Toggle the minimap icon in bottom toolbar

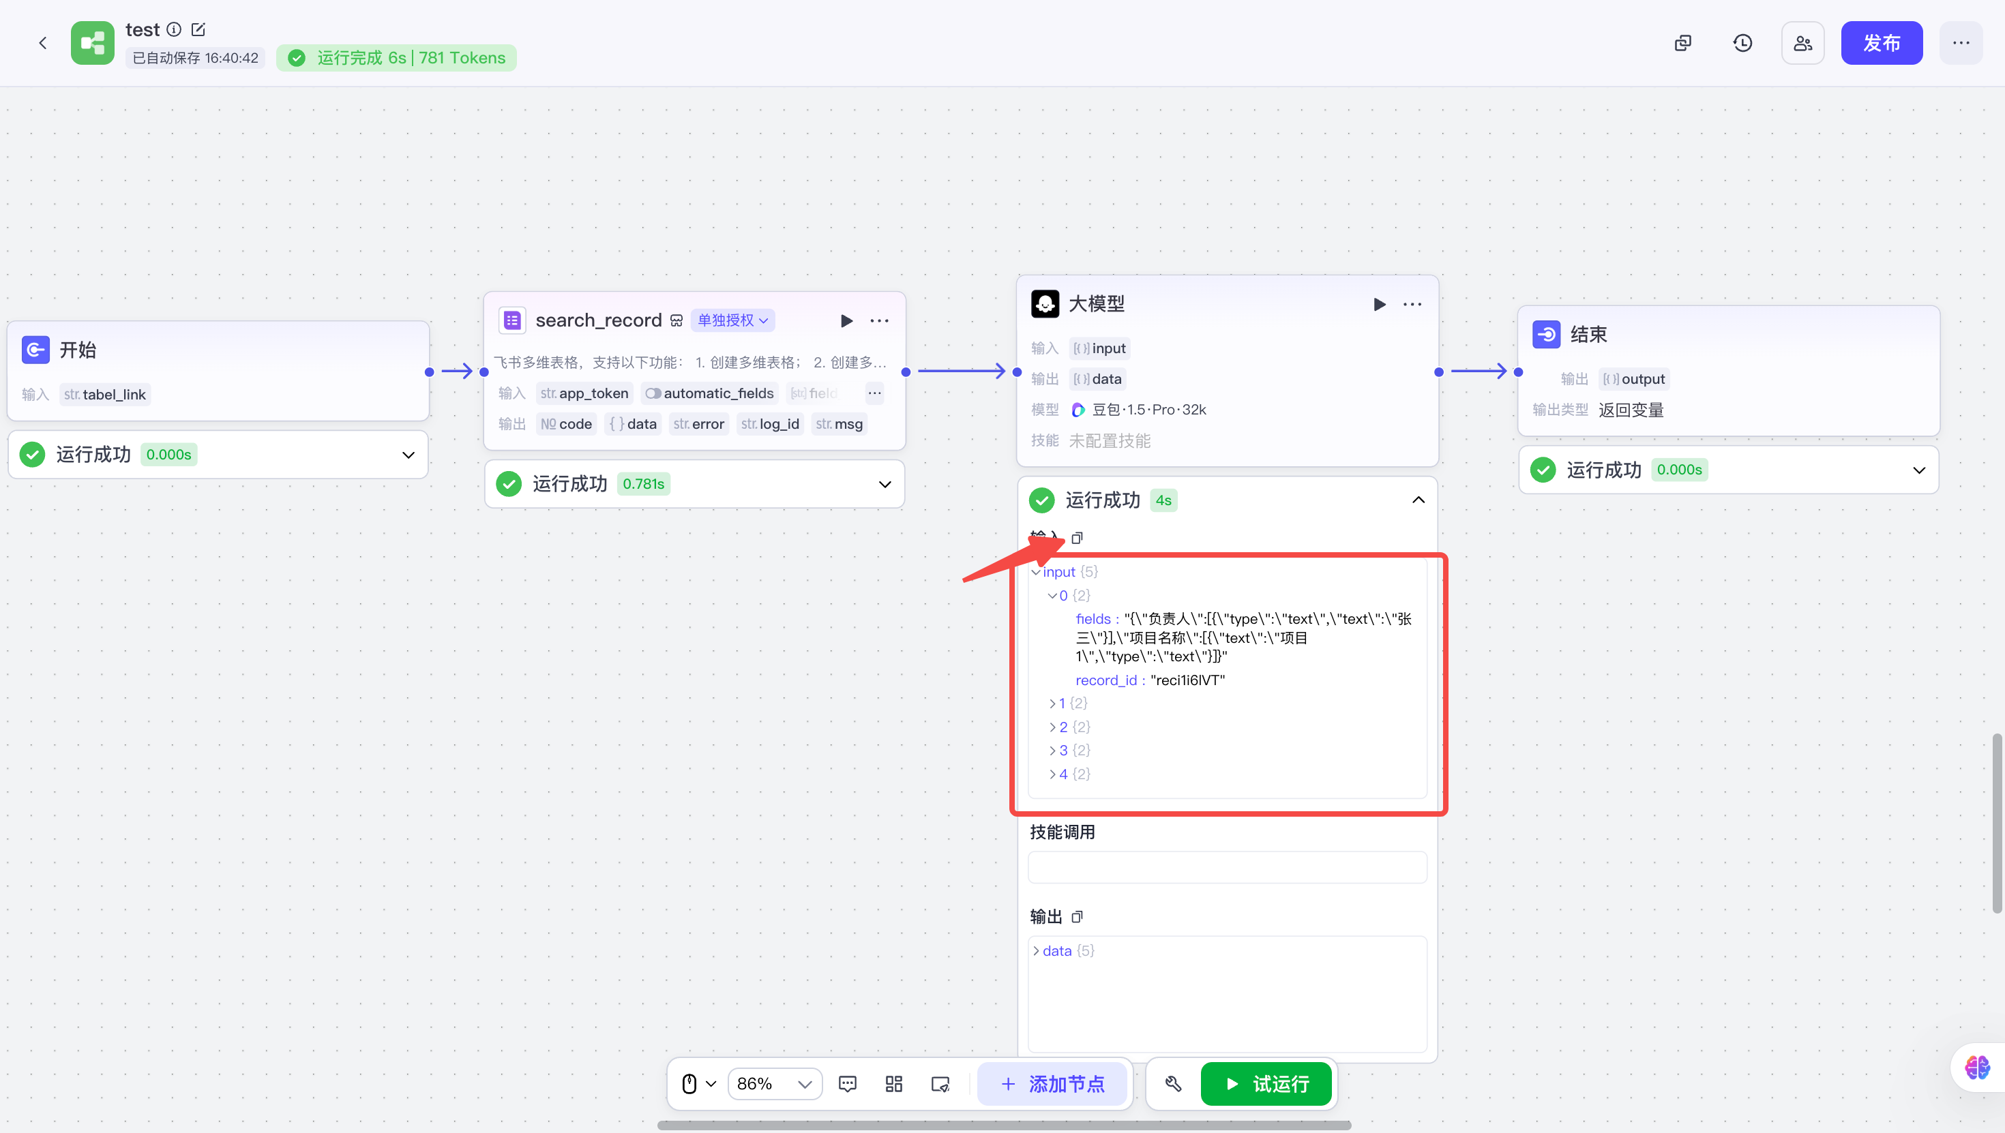click(x=940, y=1083)
